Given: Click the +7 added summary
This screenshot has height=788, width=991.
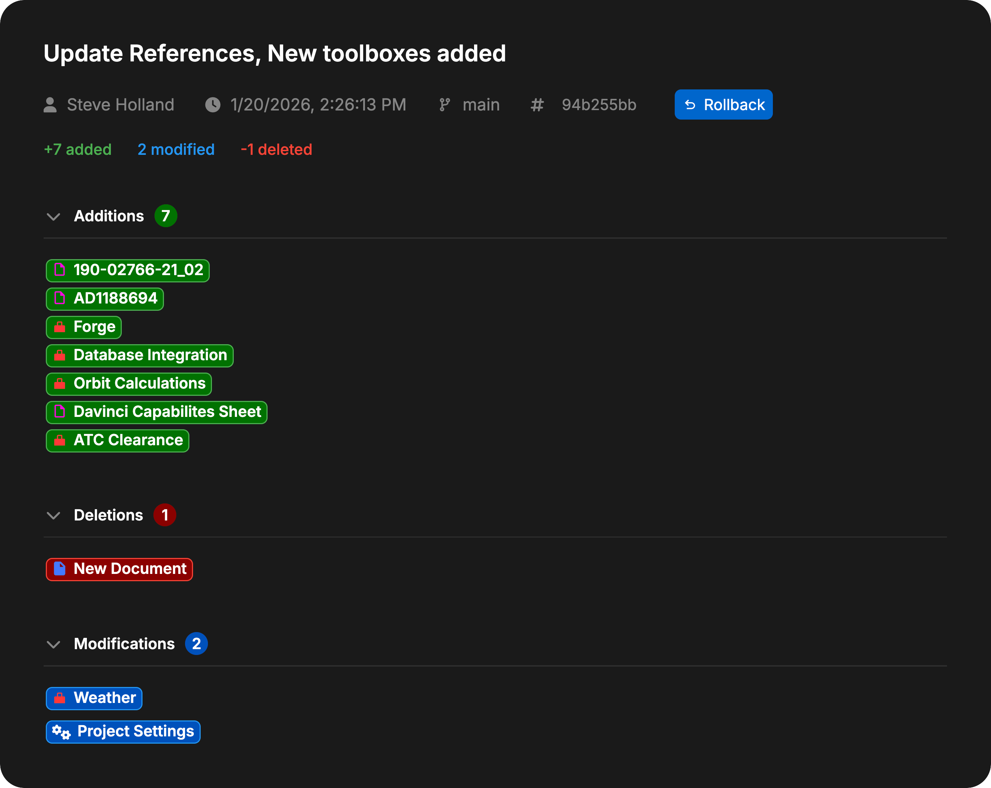Looking at the screenshot, I should coord(78,149).
